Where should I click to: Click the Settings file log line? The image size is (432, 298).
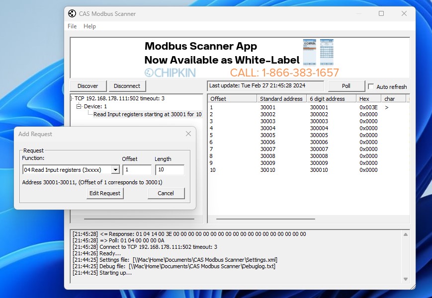[x=175, y=260]
